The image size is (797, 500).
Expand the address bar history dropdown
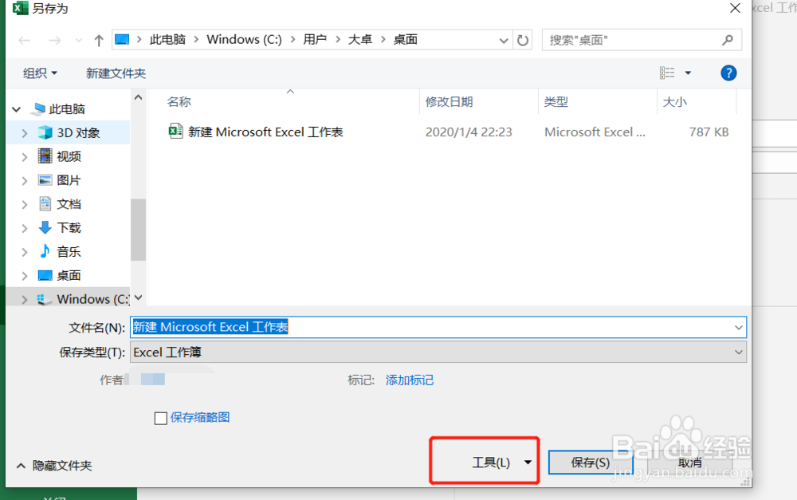coord(503,40)
